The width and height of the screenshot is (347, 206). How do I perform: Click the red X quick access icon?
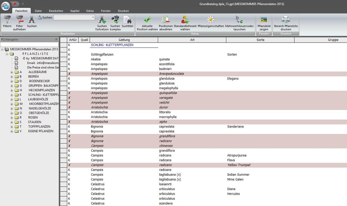15,4
